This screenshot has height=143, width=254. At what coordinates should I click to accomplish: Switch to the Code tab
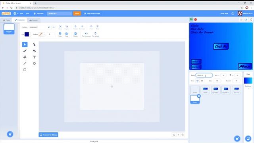click(6, 20)
